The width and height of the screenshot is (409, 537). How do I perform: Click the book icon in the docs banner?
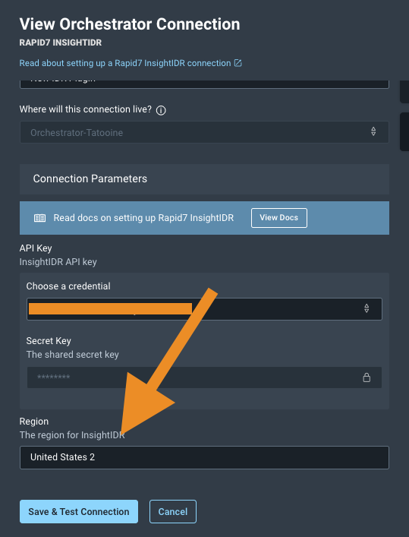(39, 218)
